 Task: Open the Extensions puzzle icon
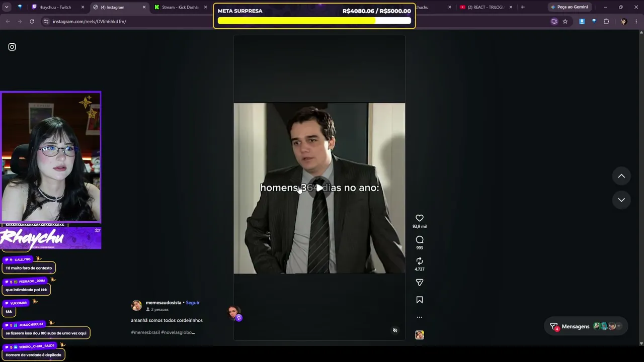coord(606,22)
